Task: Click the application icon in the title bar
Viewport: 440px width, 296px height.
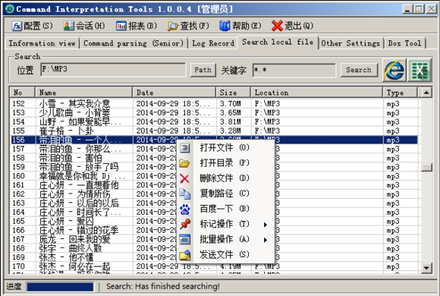Action: tap(10, 9)
